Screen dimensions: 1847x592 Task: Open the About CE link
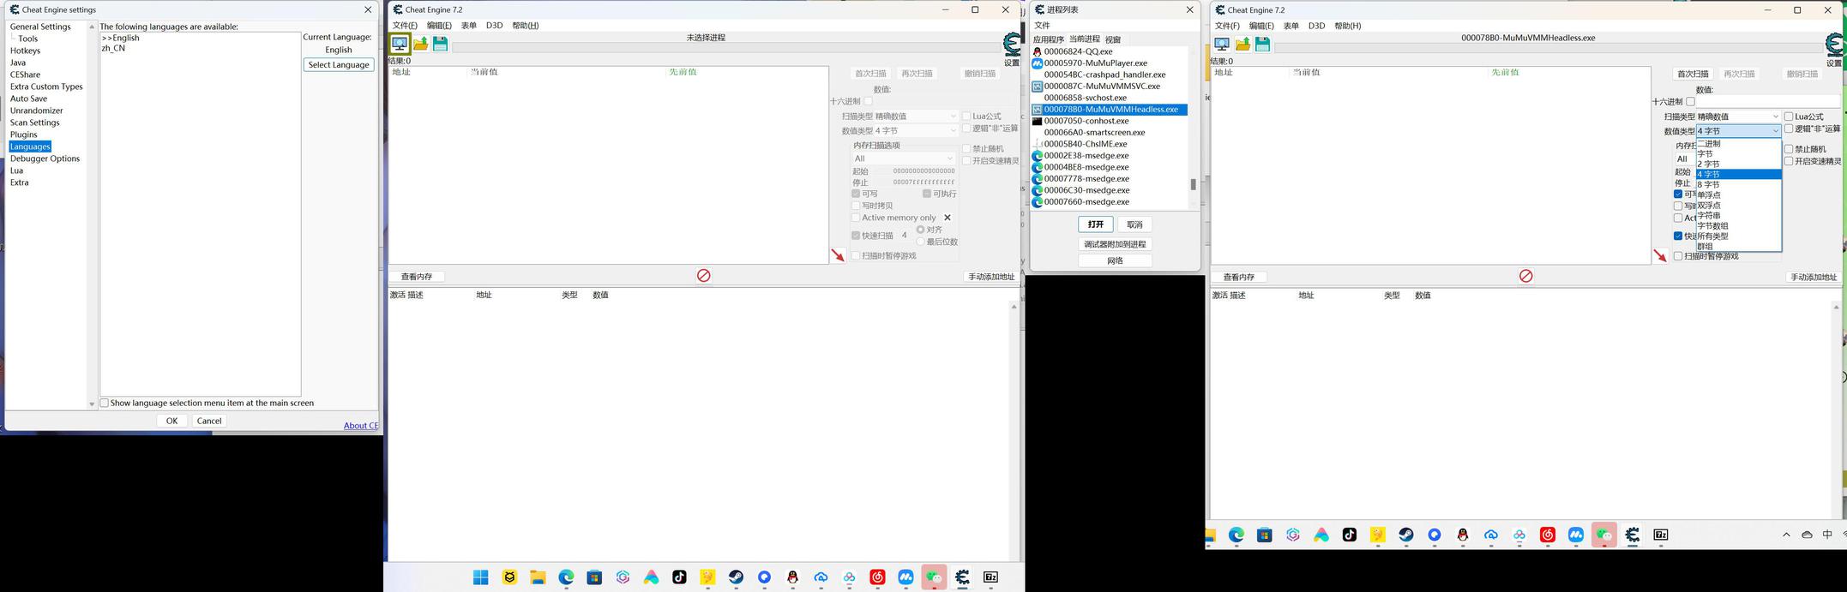point(361,426)
